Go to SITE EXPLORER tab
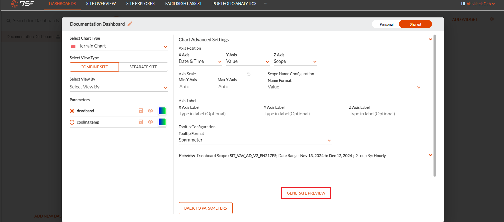504x222 pixels. pos(140,4)
